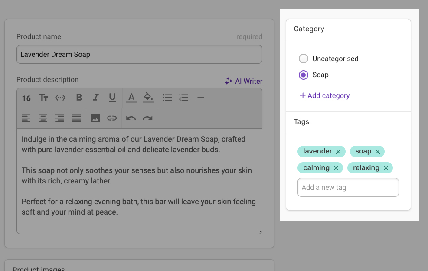Toggle bold formatting
Image resolution: width=428 pixels, height=271 pixels.
coord(79,98)
